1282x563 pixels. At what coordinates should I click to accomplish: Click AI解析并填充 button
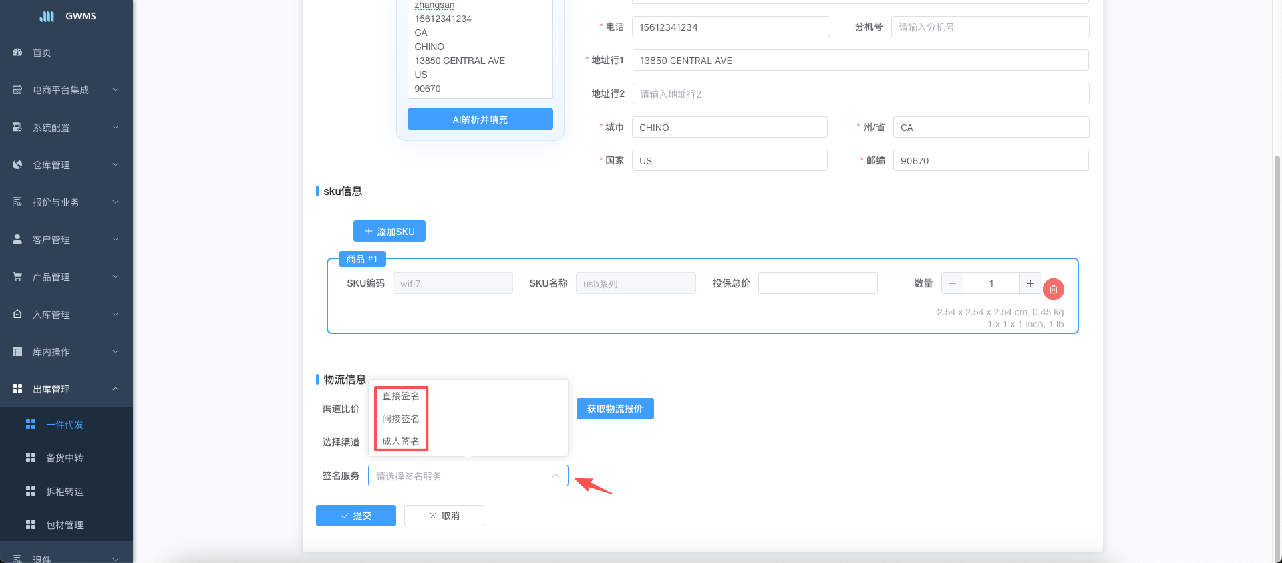point(480,119)
